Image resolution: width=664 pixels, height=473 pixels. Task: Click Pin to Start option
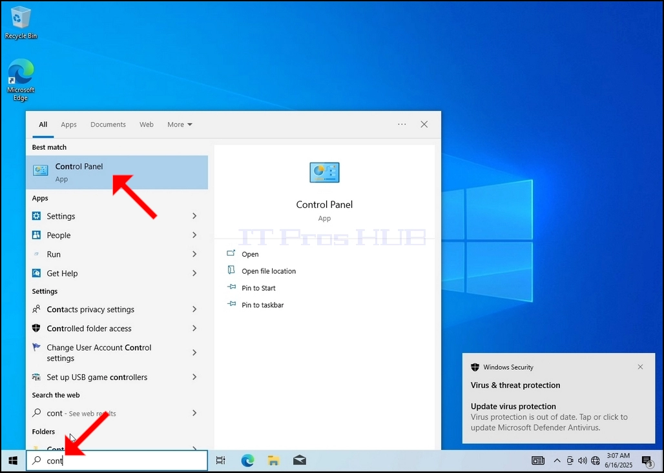pyautogui.click(x=258, y=288)
